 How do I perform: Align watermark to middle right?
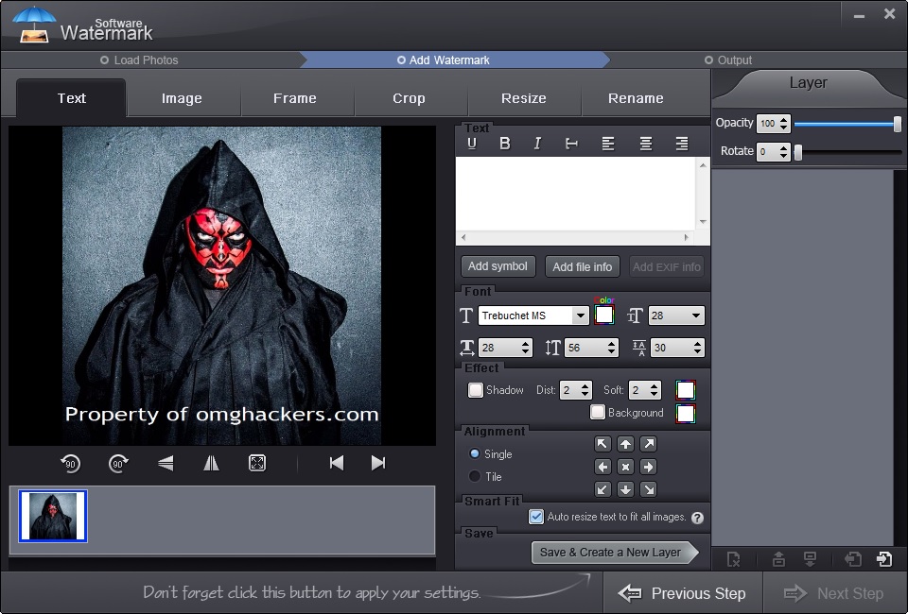[649, 467]
